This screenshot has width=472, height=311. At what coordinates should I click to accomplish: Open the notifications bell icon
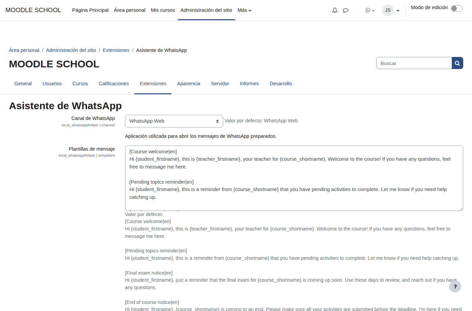[x=335, y=10]
